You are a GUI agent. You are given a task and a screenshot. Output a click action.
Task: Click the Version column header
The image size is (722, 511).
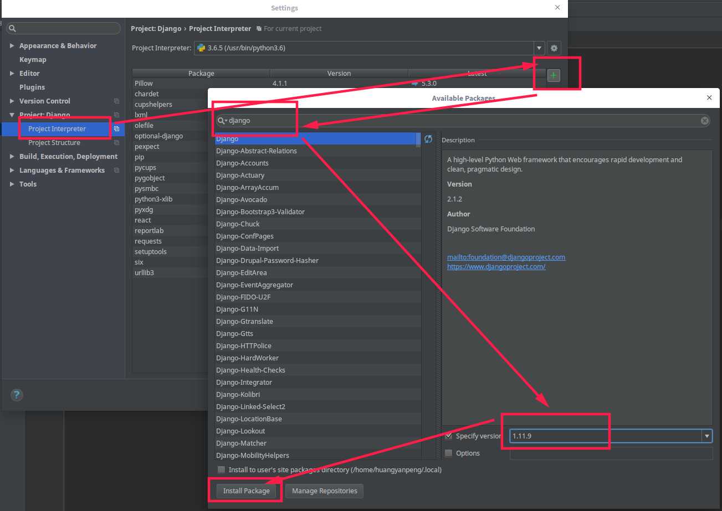pyautogui.click(x=339, y=74)
